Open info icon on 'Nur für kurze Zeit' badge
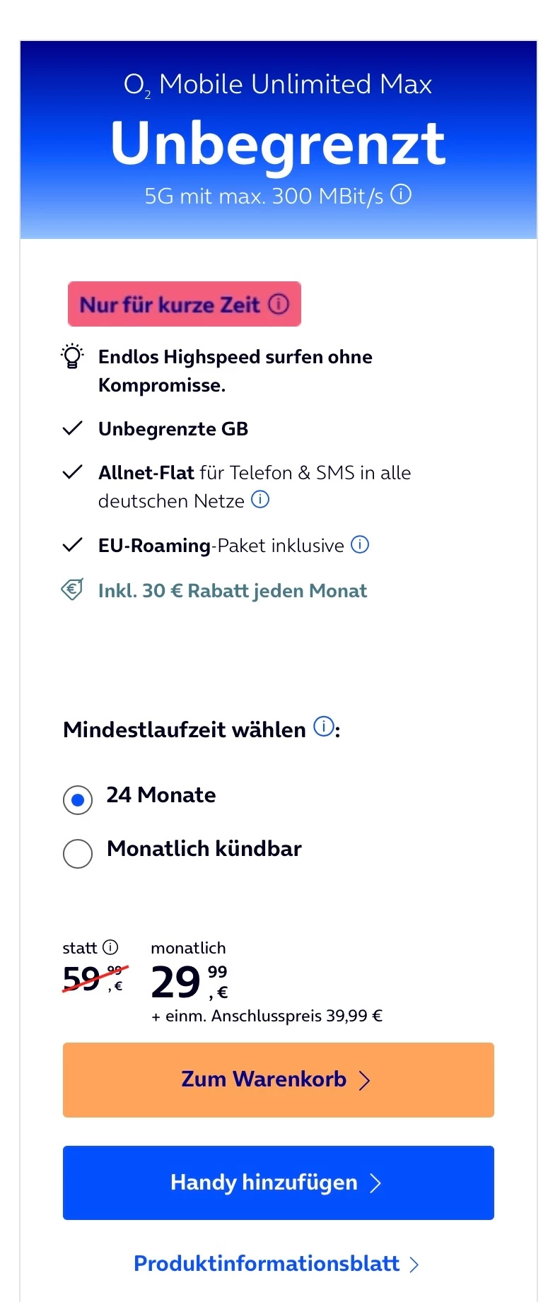Viewport: 560px width, 1302px height. pyautogui.click(x=279, y=304)
